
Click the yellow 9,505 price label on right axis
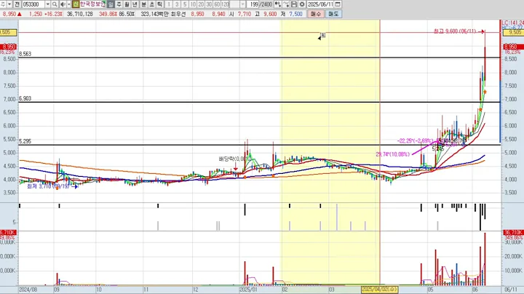tap(512, 33)
